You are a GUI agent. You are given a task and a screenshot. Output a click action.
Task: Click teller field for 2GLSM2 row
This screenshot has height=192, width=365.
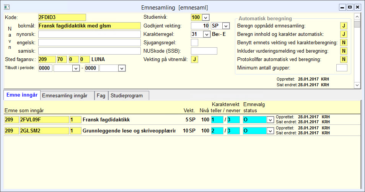[x=217, y=131]
